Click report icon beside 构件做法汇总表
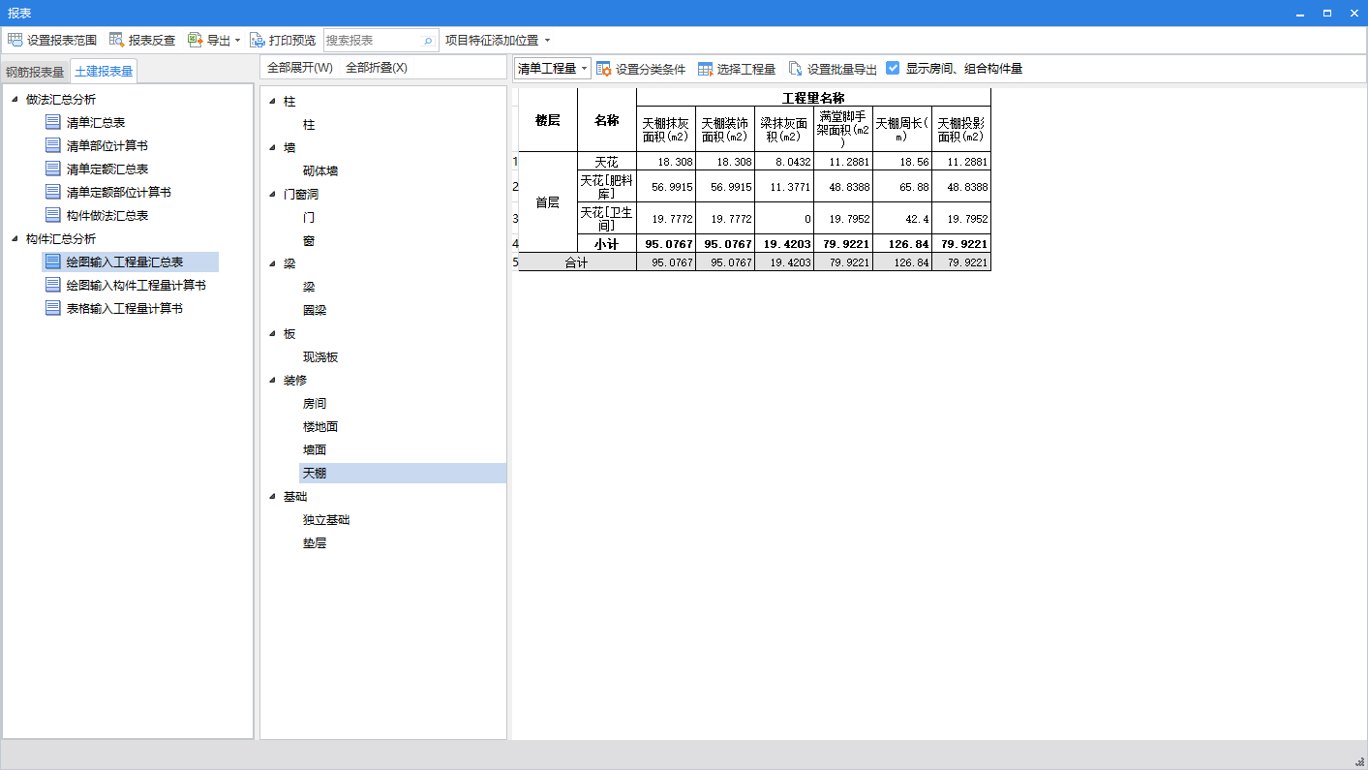1368x770 pixels. click(x=53, y=215)
